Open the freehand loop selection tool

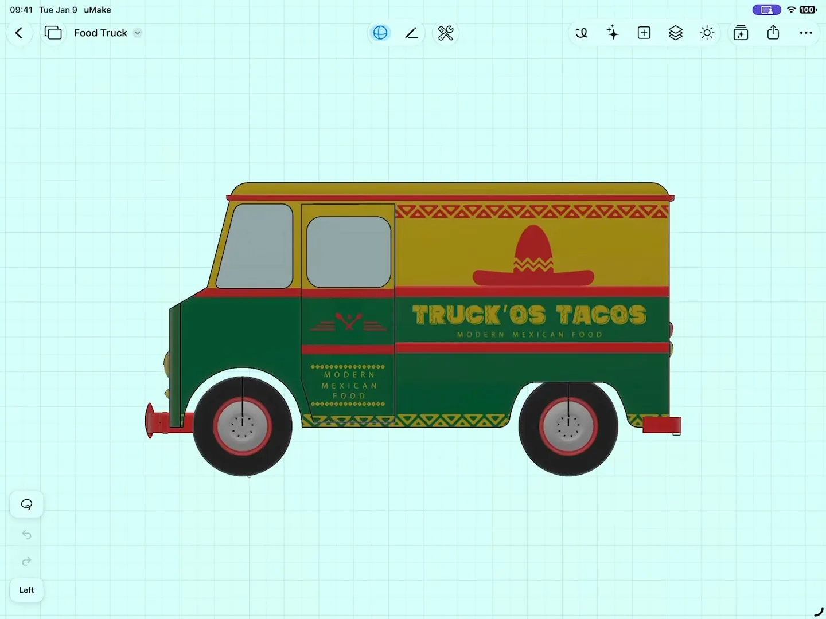pyautogui.click(x=581, y=33)
